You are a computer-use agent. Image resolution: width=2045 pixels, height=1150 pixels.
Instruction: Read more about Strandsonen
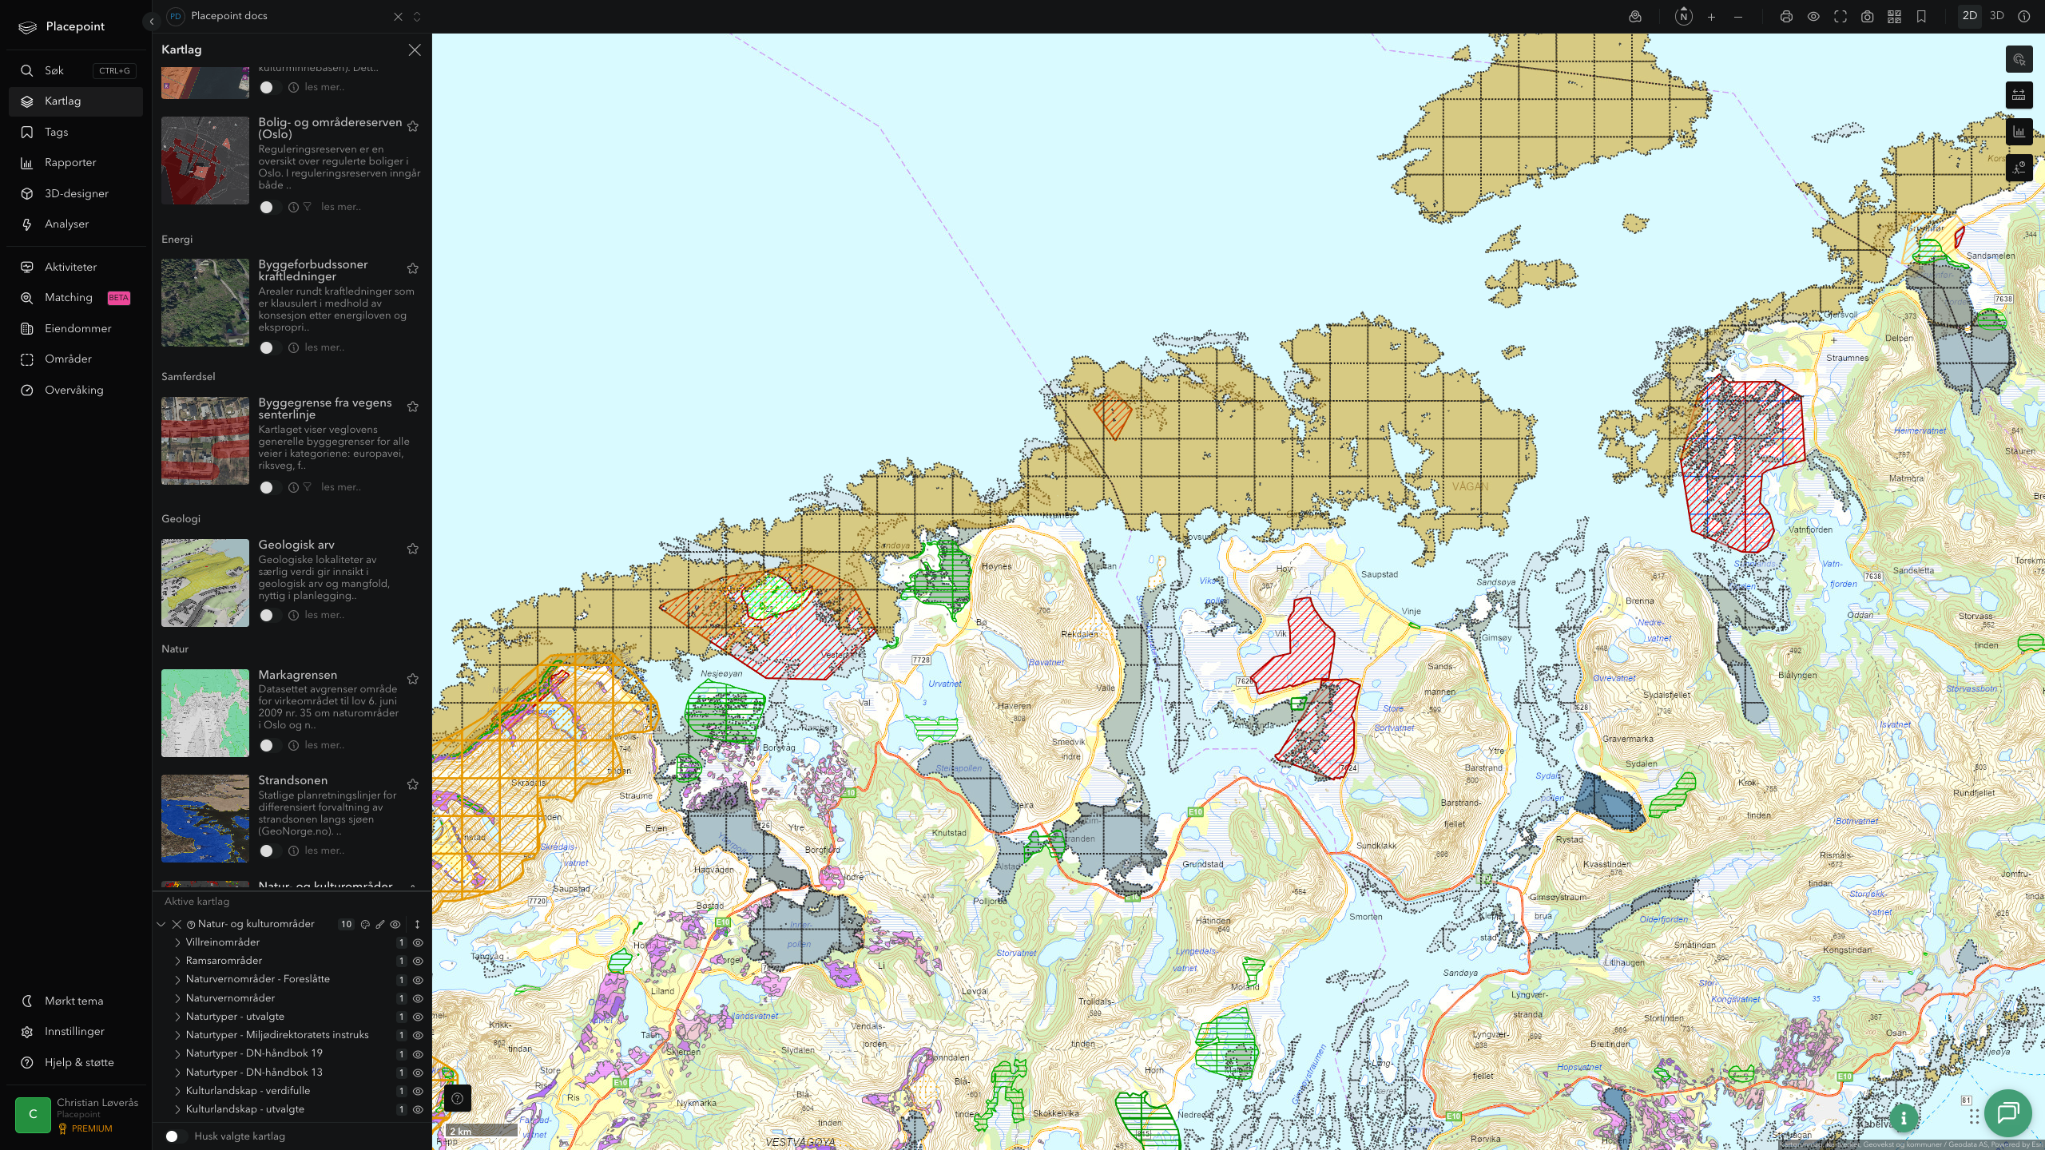tap(324, 851)
